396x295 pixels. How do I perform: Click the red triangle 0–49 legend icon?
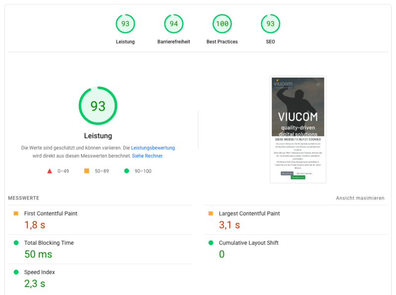click(49, 171)
